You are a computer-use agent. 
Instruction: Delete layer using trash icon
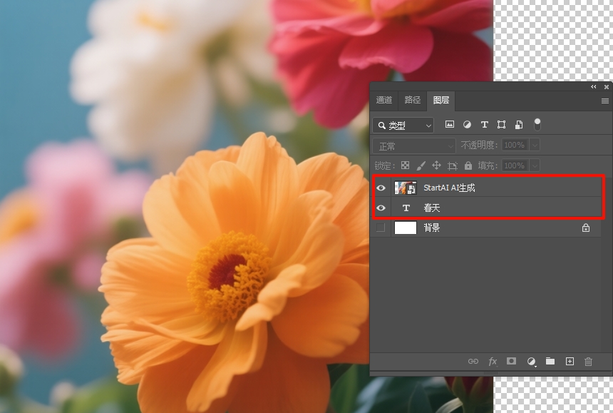(589, 362)
